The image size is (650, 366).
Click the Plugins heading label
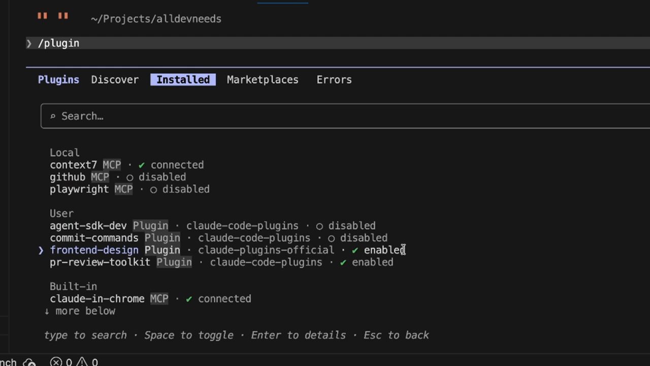[x=58, y=80]
